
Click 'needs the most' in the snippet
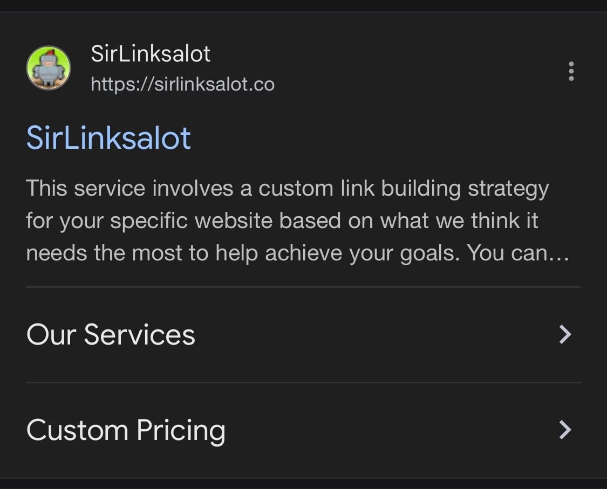(104, 253)
